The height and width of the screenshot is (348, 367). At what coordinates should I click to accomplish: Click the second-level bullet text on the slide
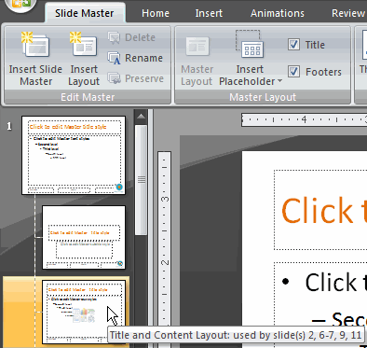349,320
